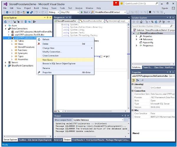The height and width of the screenshot is (147, 177).
Task: Click the Solution Explorer search magnifier
Action: click(171, 26)
